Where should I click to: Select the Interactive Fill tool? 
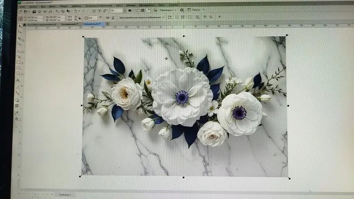(16, 119)
